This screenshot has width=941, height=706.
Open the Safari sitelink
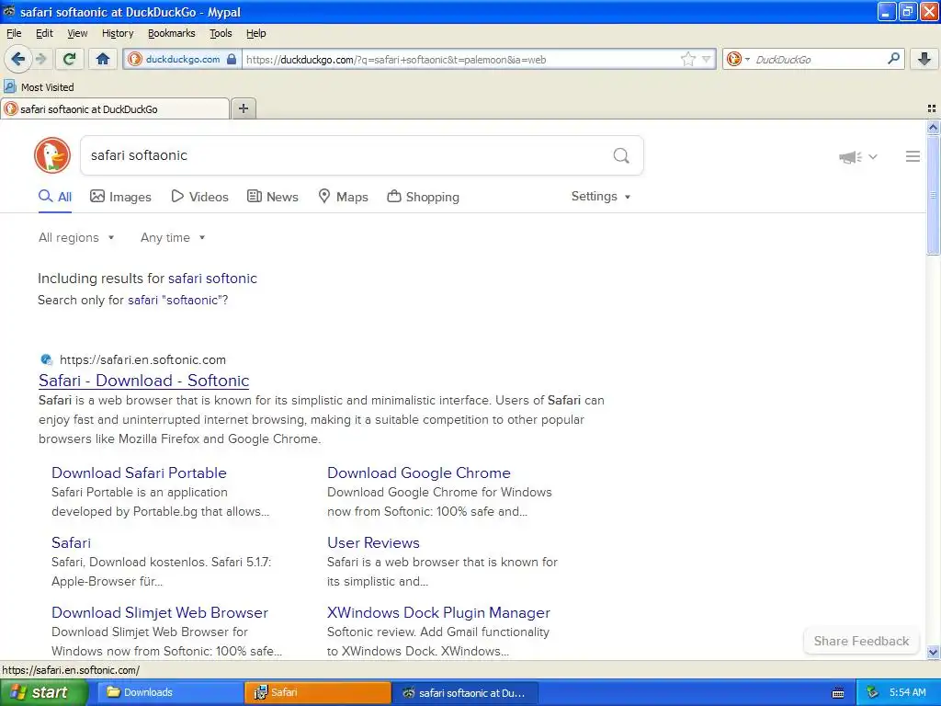[71, 542]
